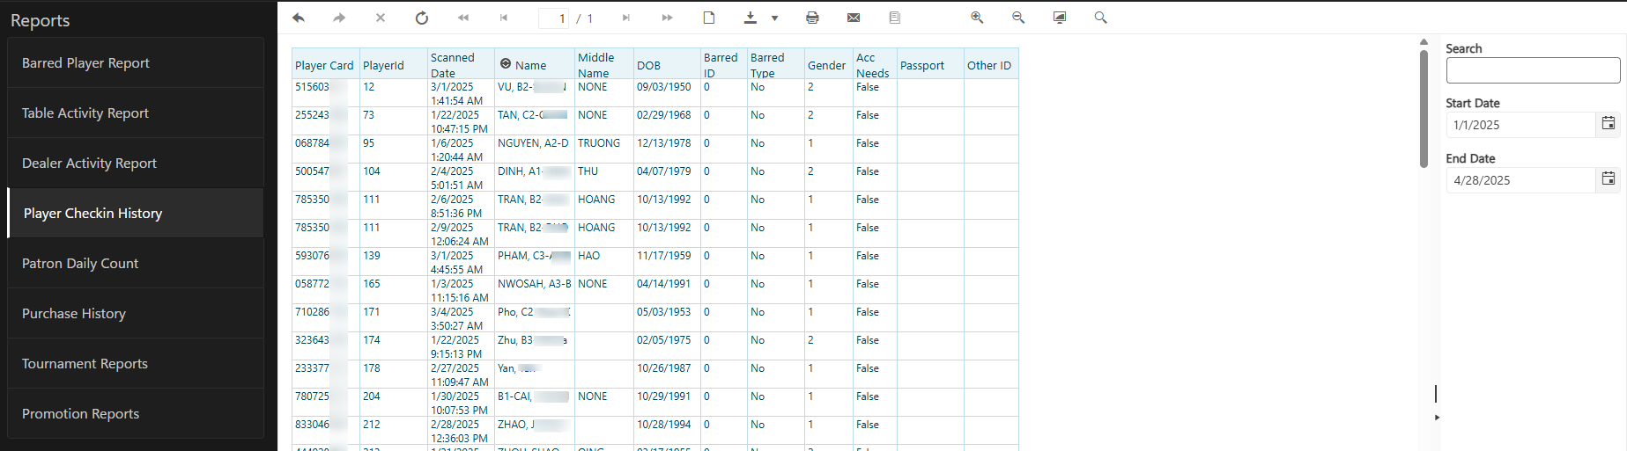Toggle full screen display mode icon

click(1060, 18)
